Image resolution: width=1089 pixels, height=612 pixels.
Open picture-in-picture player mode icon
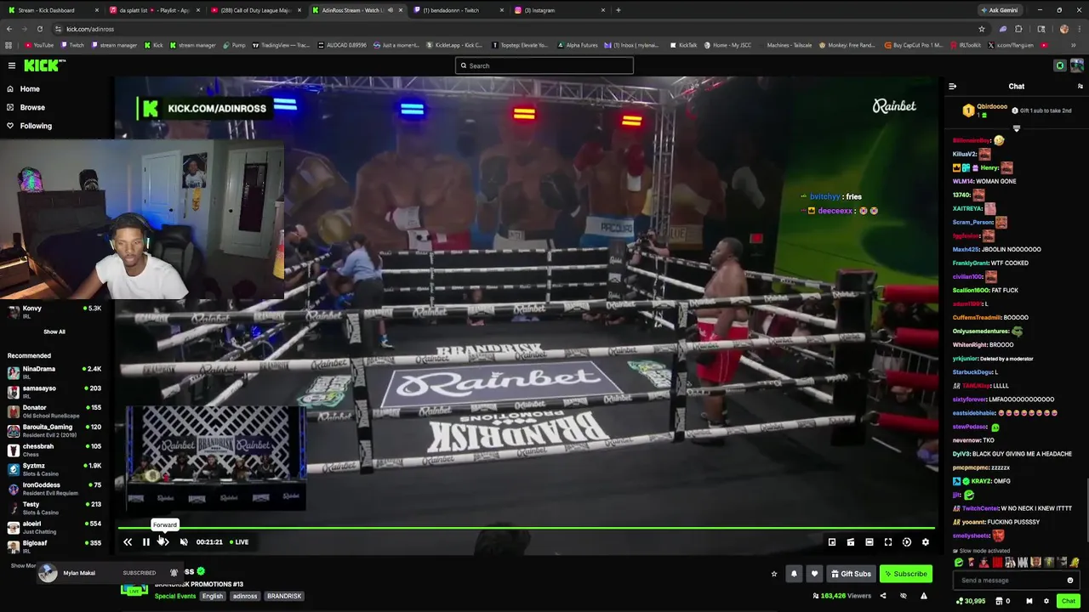point(832,542)
